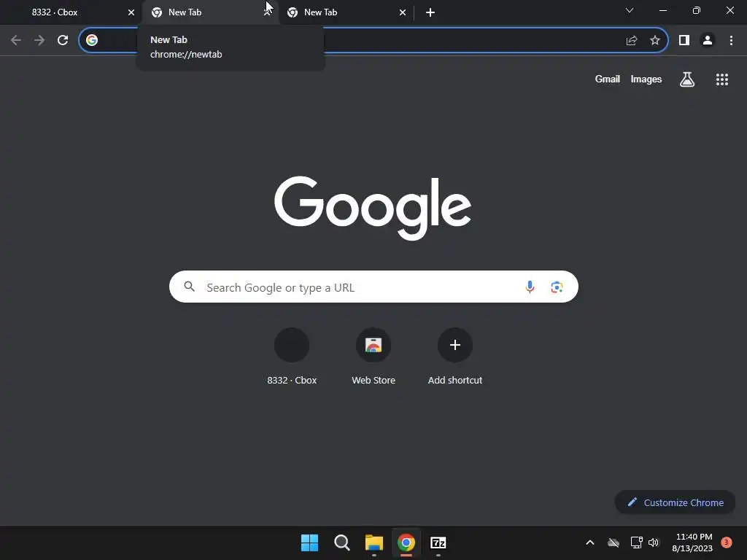
Task: Add a shortcut with the plus tile
Action: tap(455, 356)
